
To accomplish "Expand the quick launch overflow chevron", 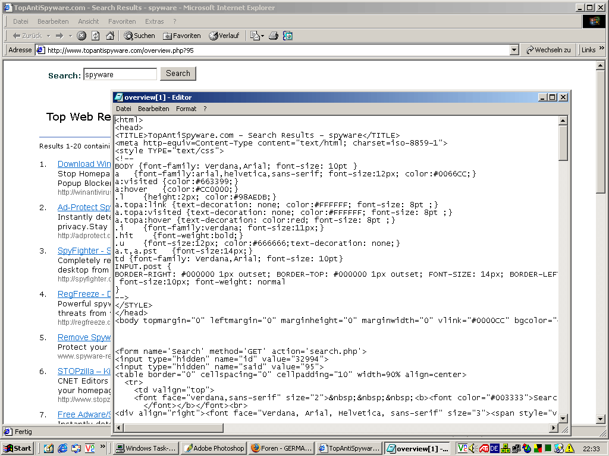I will point(103,446).
